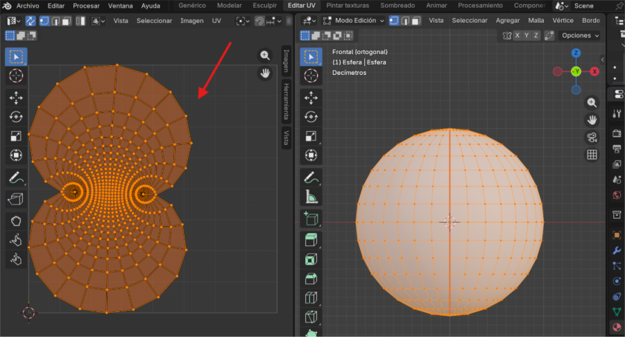
Task: Expand the Opciones dropdown
Action: 581,35
